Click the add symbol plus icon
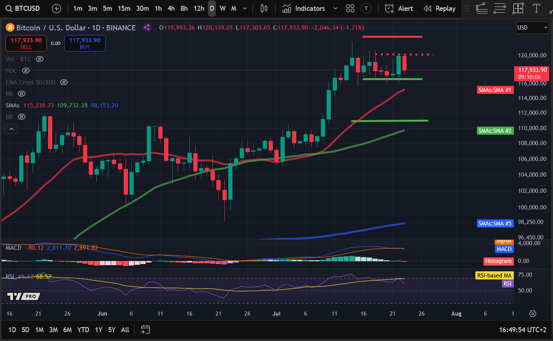553x341 pixels. click(x=56, y=8)
